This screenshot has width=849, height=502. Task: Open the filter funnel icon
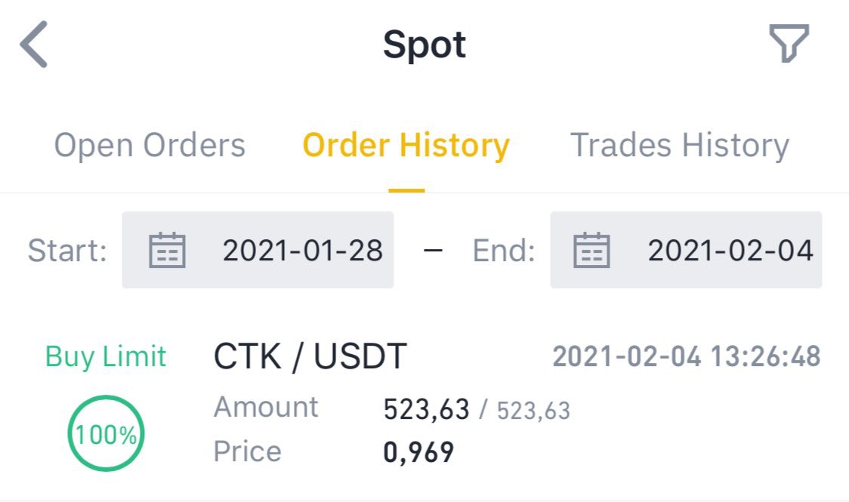click(x=789, y=43)
